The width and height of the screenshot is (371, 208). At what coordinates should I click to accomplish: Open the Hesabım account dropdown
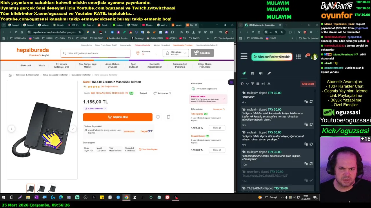(176, 53)
